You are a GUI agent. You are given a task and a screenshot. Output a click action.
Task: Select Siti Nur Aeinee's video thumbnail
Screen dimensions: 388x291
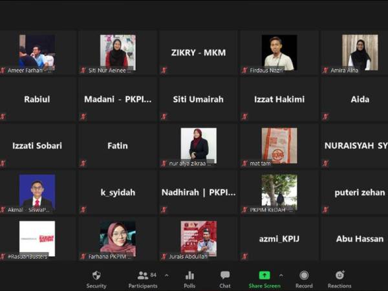click(x=118, y=52)
